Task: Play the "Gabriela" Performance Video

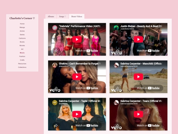Action: click(x=77, y=39)
